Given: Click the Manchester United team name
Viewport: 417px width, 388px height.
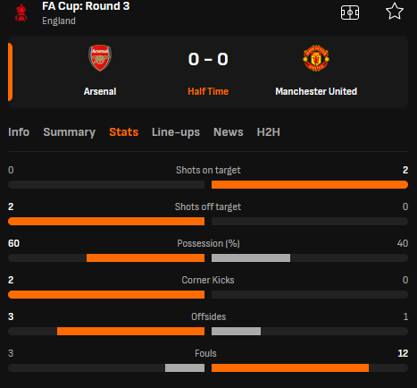Looking at the screenshot, I should click(316, 91).
